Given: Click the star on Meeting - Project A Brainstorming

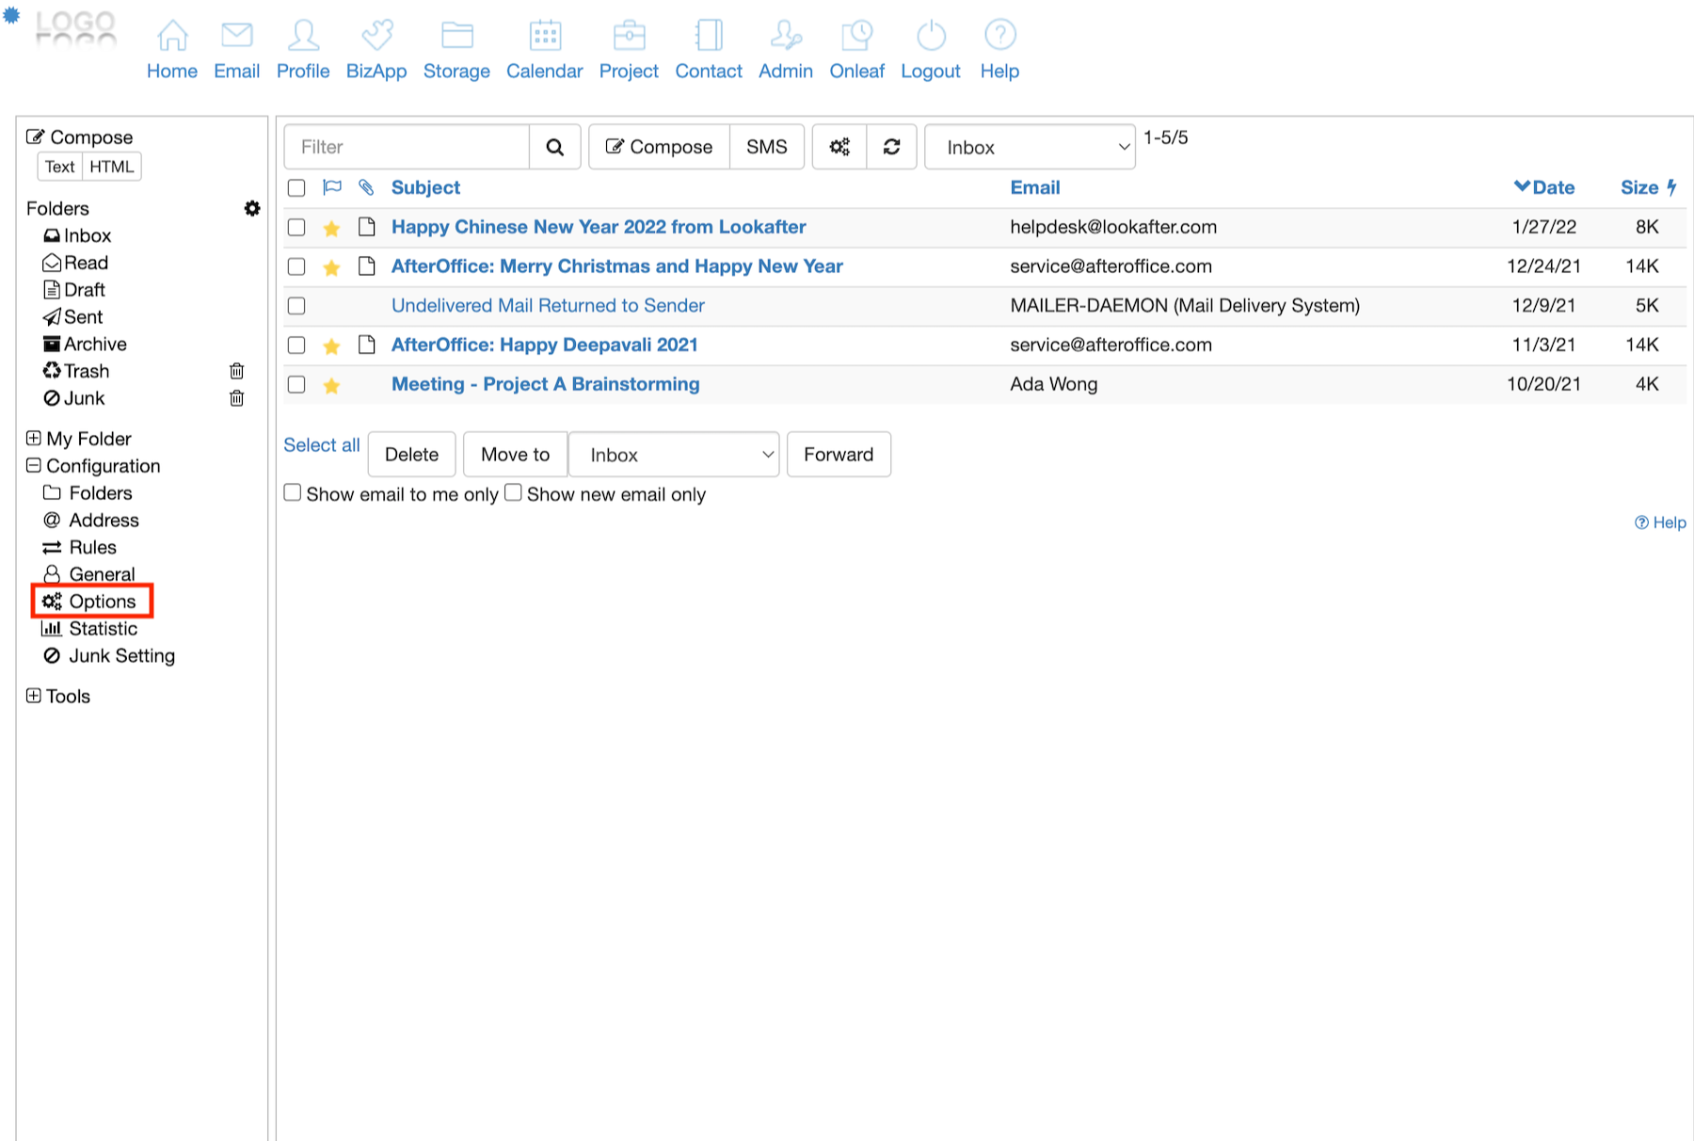Looking at the screenshot, I should tap(331, 385).
